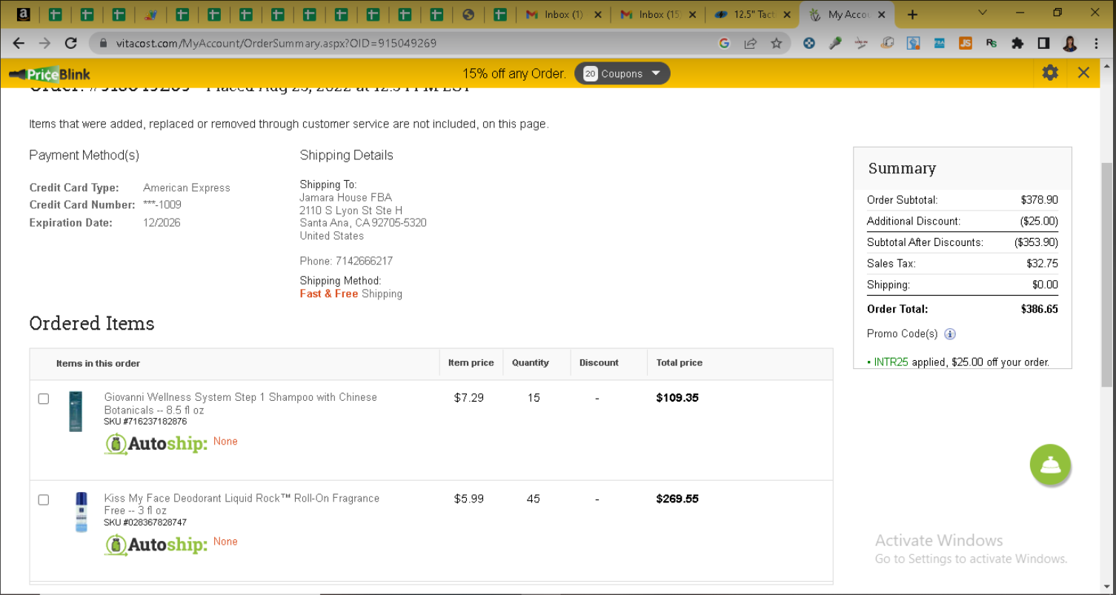Bookmark this page with the star icon
This screenshot has width=1116, height=595.
coord(776,44)
